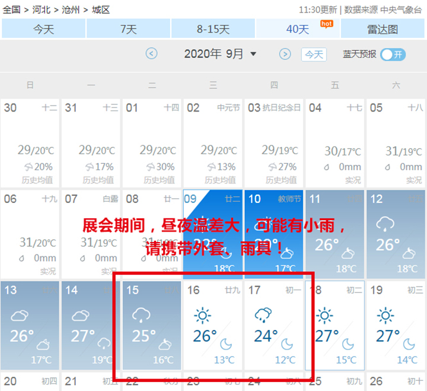Switch to the 今天 forecast tab
This screenshot has width=427, height=391.
pyautogui.click(x=43, y=29)
